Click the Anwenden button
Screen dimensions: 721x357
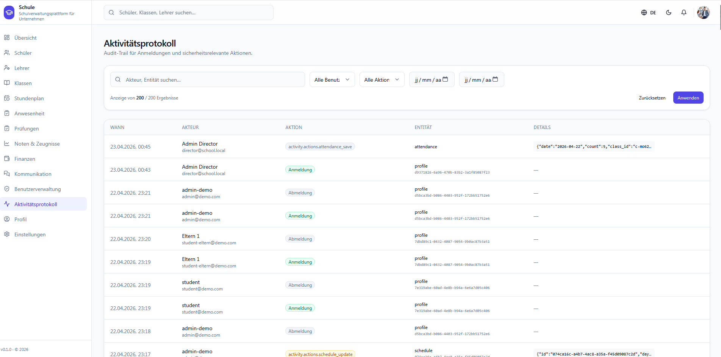click(688, 98)
